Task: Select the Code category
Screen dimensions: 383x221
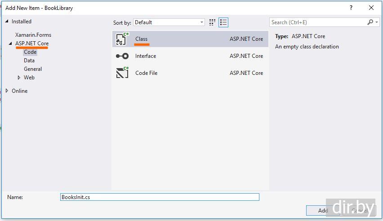Action: pyautogui.click(x=30, y=52)
